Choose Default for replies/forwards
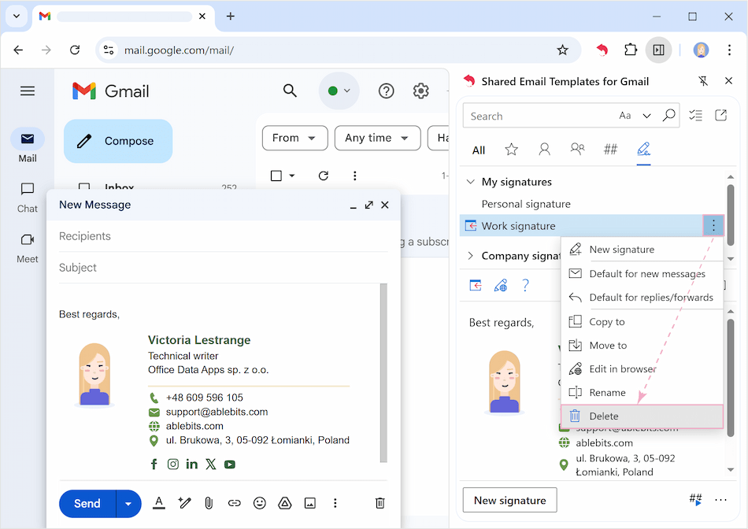 [x=642, y=298]
